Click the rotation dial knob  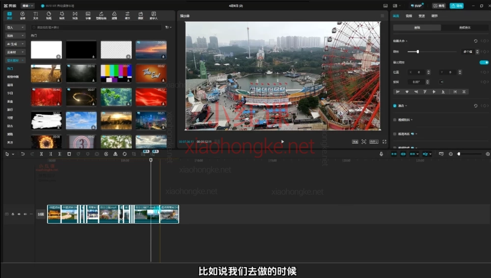[441, 82]
